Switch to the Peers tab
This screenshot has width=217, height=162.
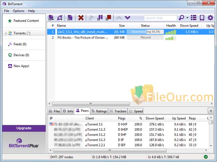click(82, 111)
